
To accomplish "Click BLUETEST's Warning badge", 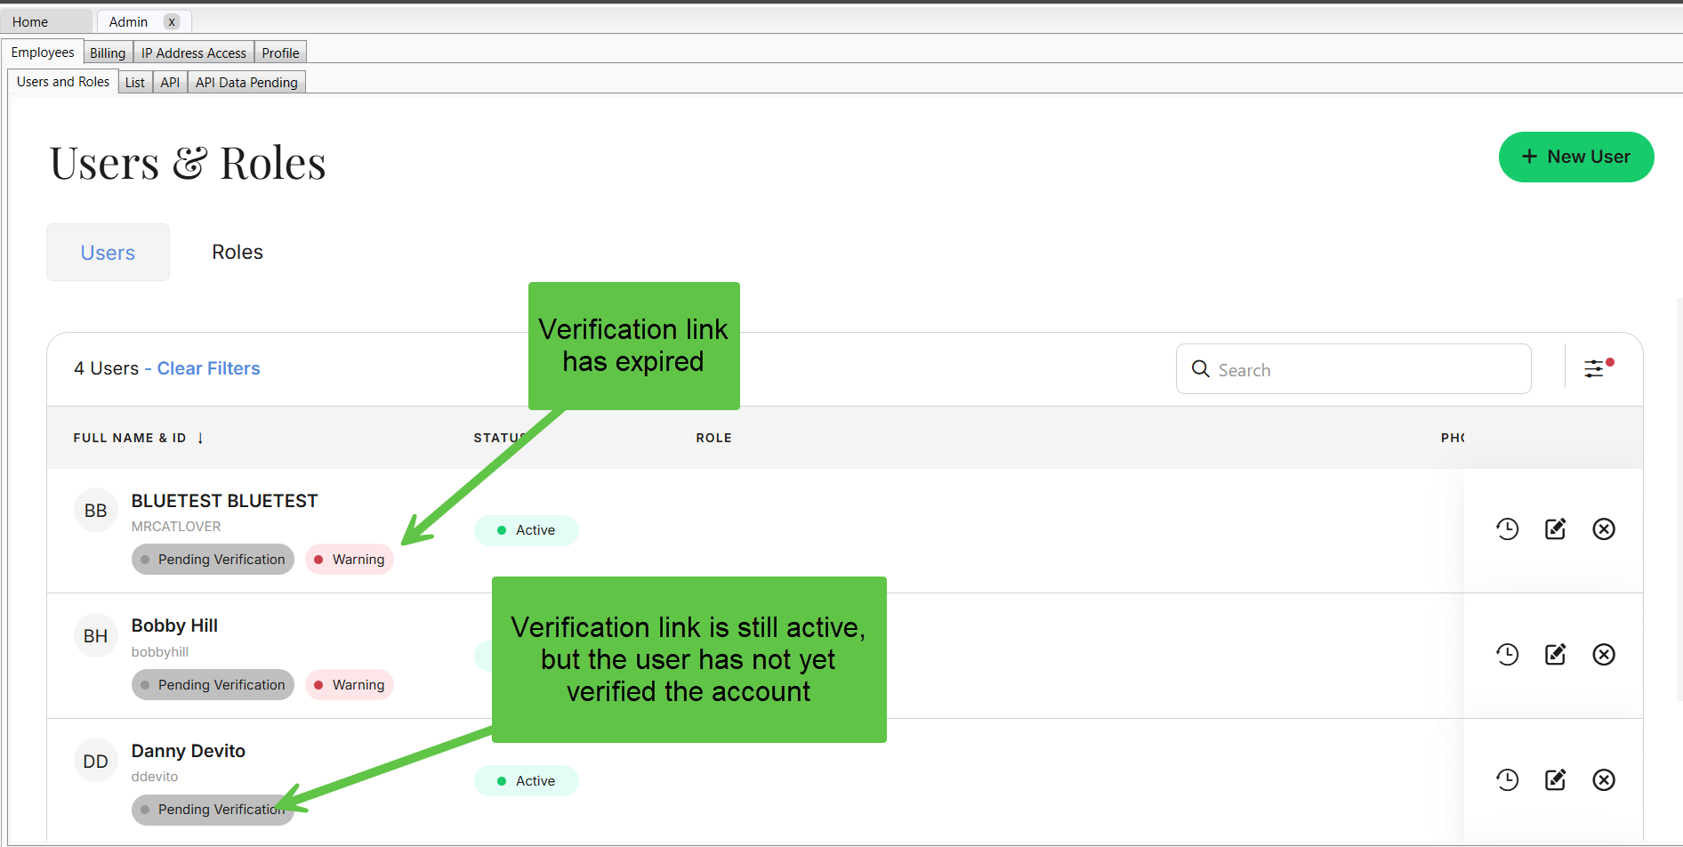I will (350, 560).
